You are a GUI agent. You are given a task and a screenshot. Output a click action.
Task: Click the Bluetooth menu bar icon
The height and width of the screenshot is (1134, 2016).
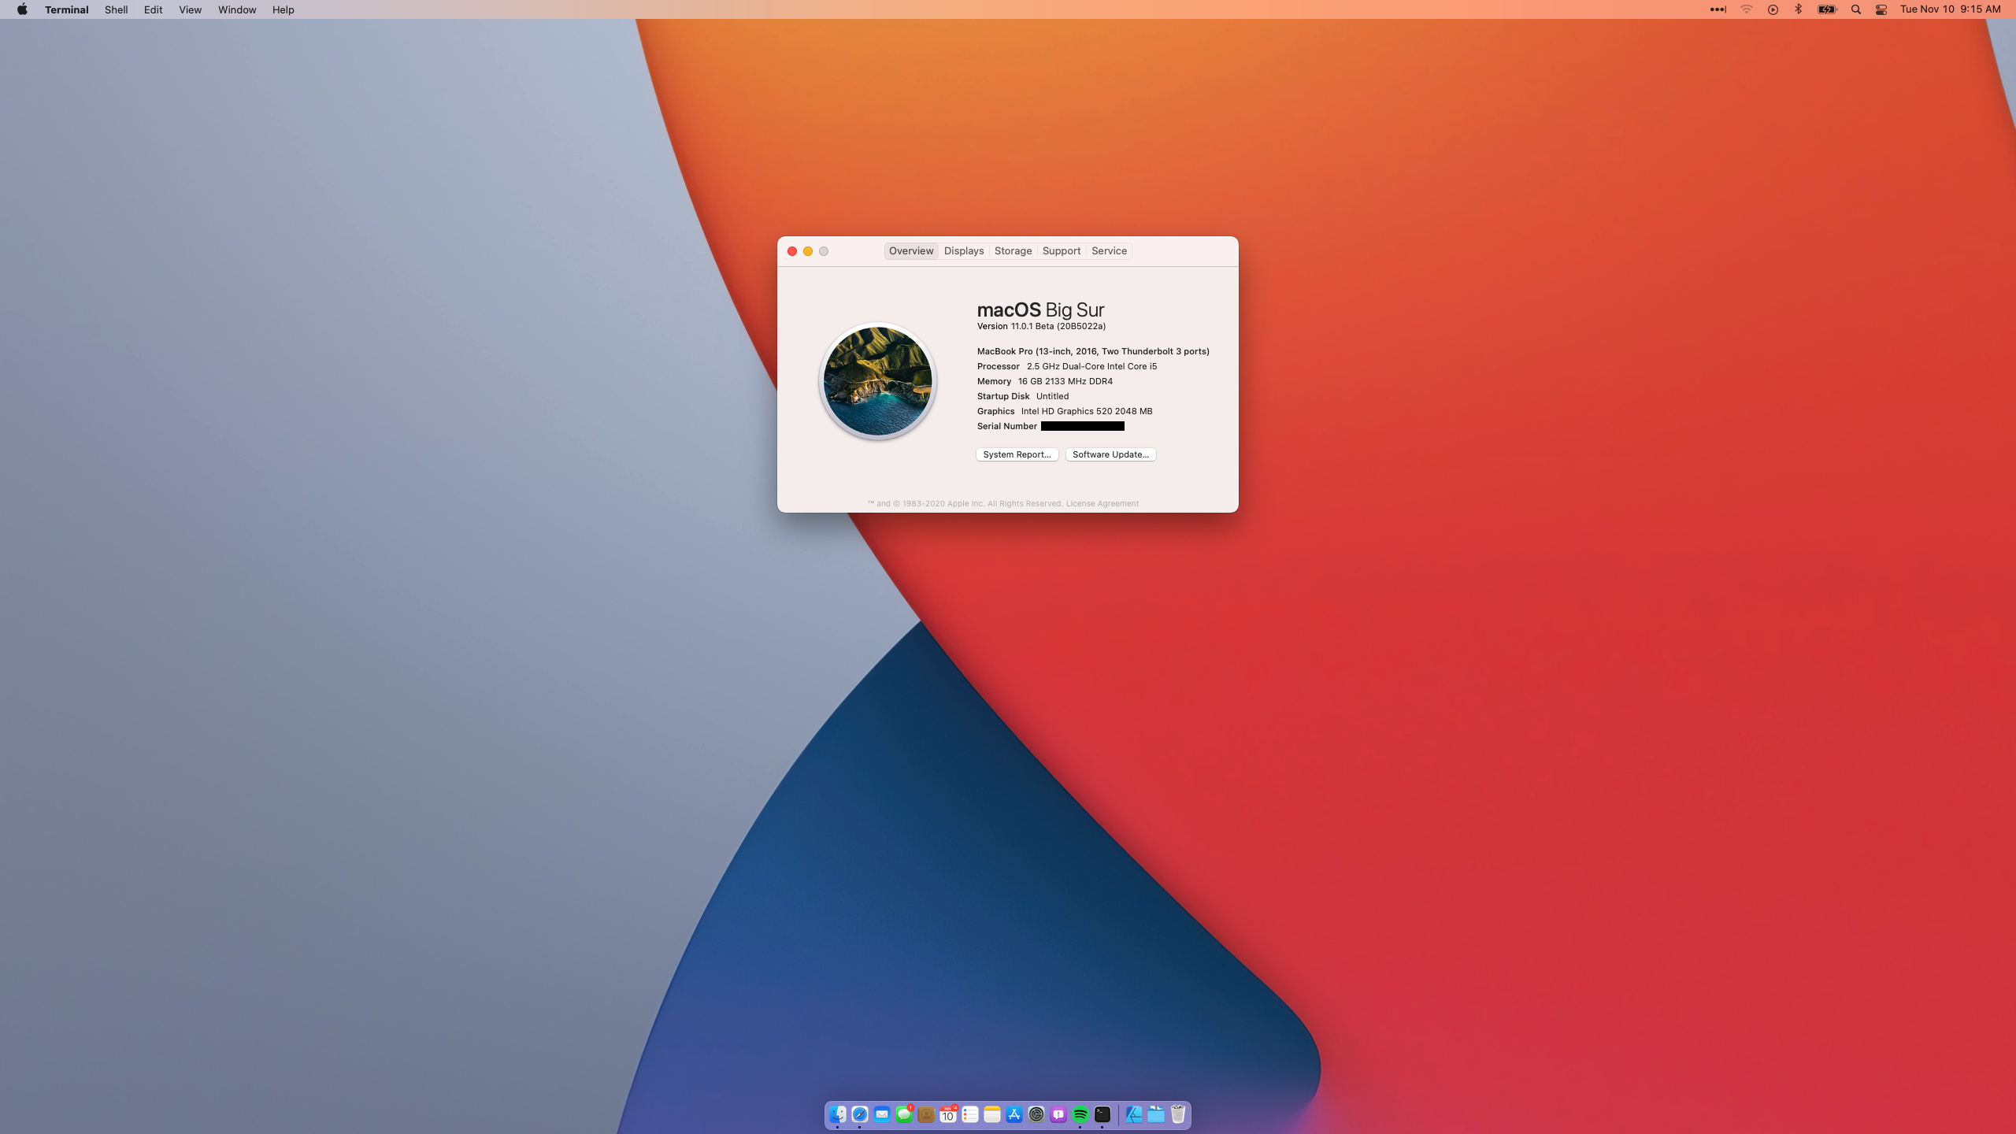click(x=1798, y=9)
